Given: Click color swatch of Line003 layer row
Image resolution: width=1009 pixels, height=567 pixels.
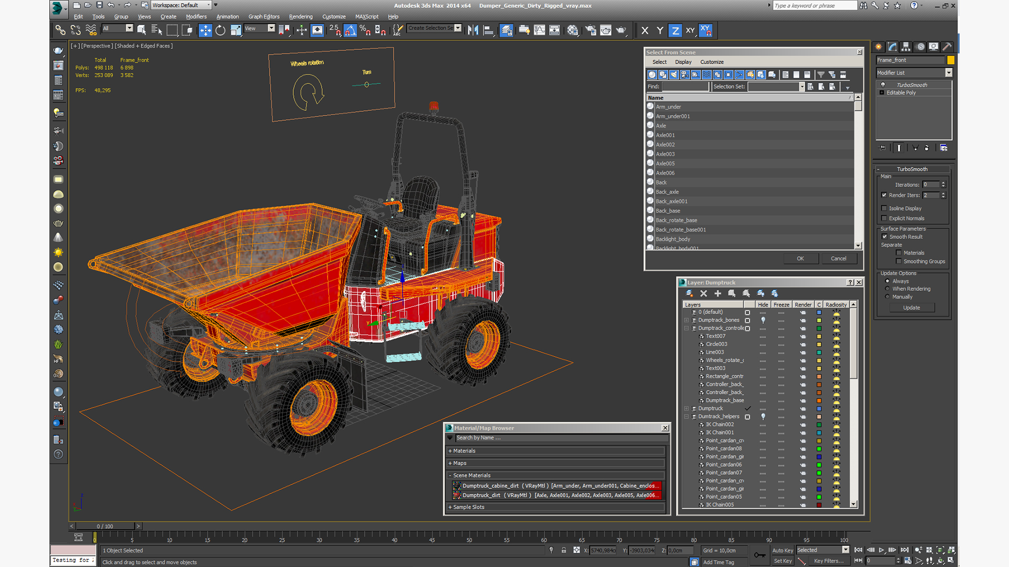Looking at the screenshot, I should click(x=819, y=353).
